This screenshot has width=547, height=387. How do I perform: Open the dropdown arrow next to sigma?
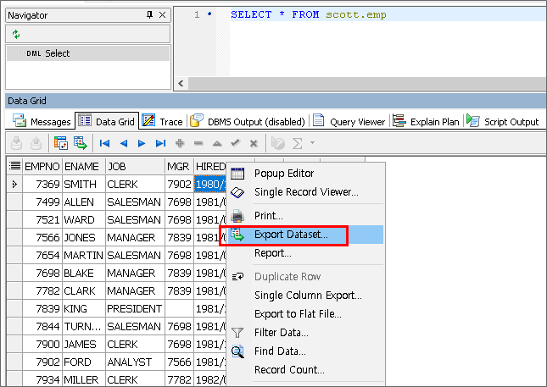(x=312, y=142)
